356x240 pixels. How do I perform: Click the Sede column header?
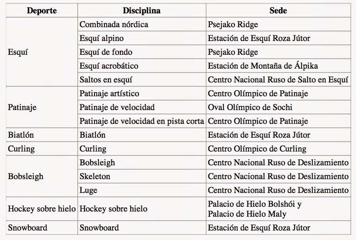click(x=279, y=10)
